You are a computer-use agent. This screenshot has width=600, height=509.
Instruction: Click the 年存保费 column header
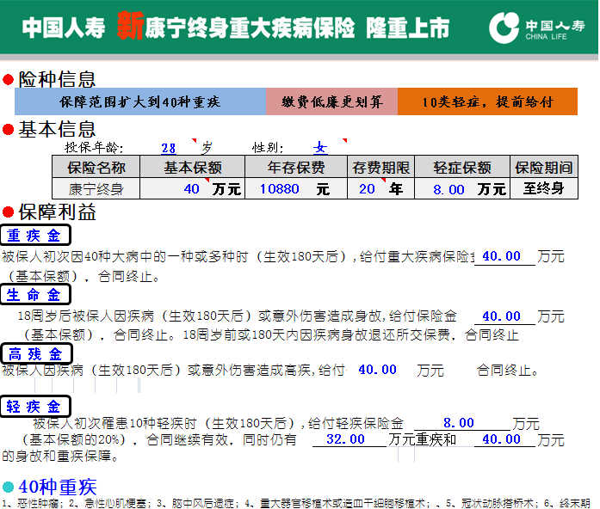(x=296, y=167)
